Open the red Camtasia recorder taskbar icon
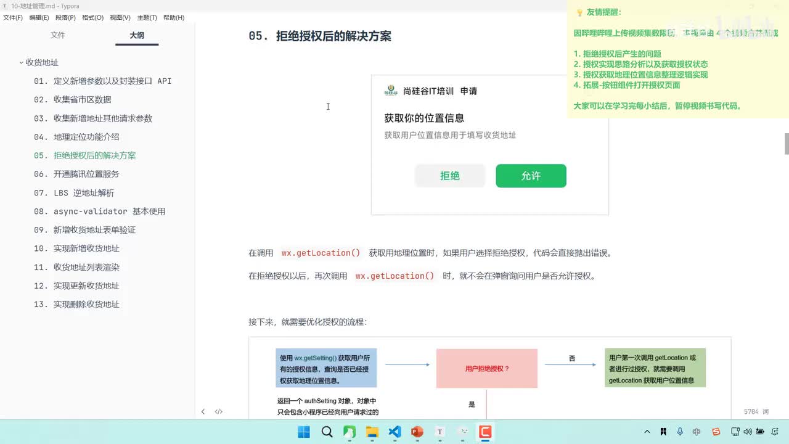Viewport: 789px width, 444px height. point(485,432)
